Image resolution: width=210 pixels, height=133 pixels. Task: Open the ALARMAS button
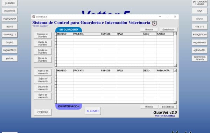click(x=93, y=111)
